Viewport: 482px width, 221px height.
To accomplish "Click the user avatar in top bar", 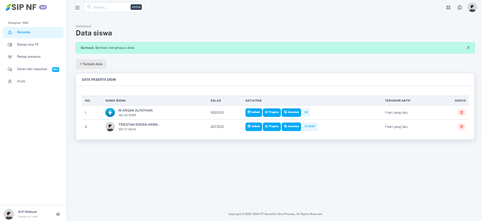I will tap(472, 7).
